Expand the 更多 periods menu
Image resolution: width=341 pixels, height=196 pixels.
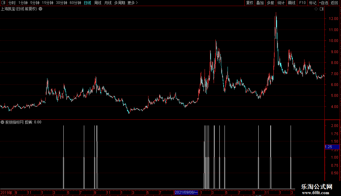pyautogui.click(x=132, y=3)
